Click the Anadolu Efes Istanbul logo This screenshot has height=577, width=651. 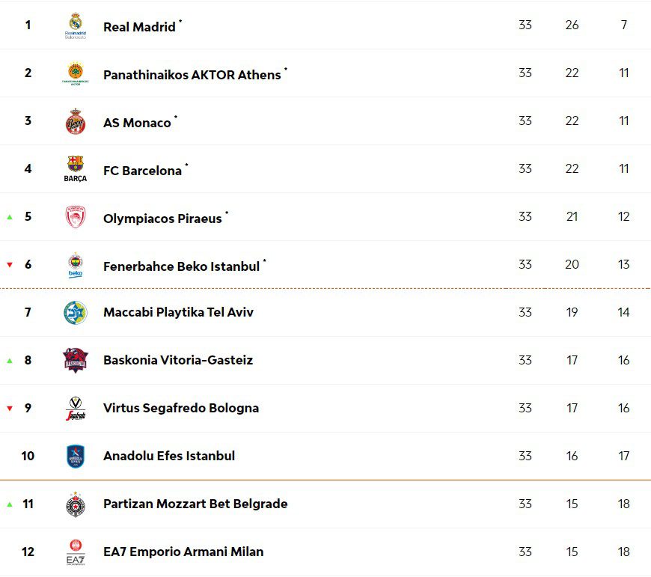(x=76, y=457)
